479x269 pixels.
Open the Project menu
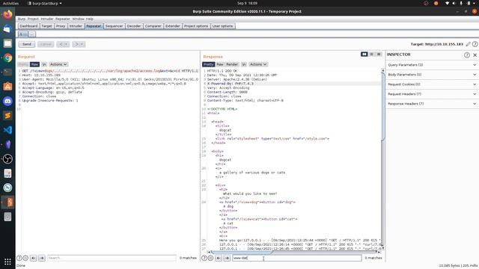coord(33,19)
